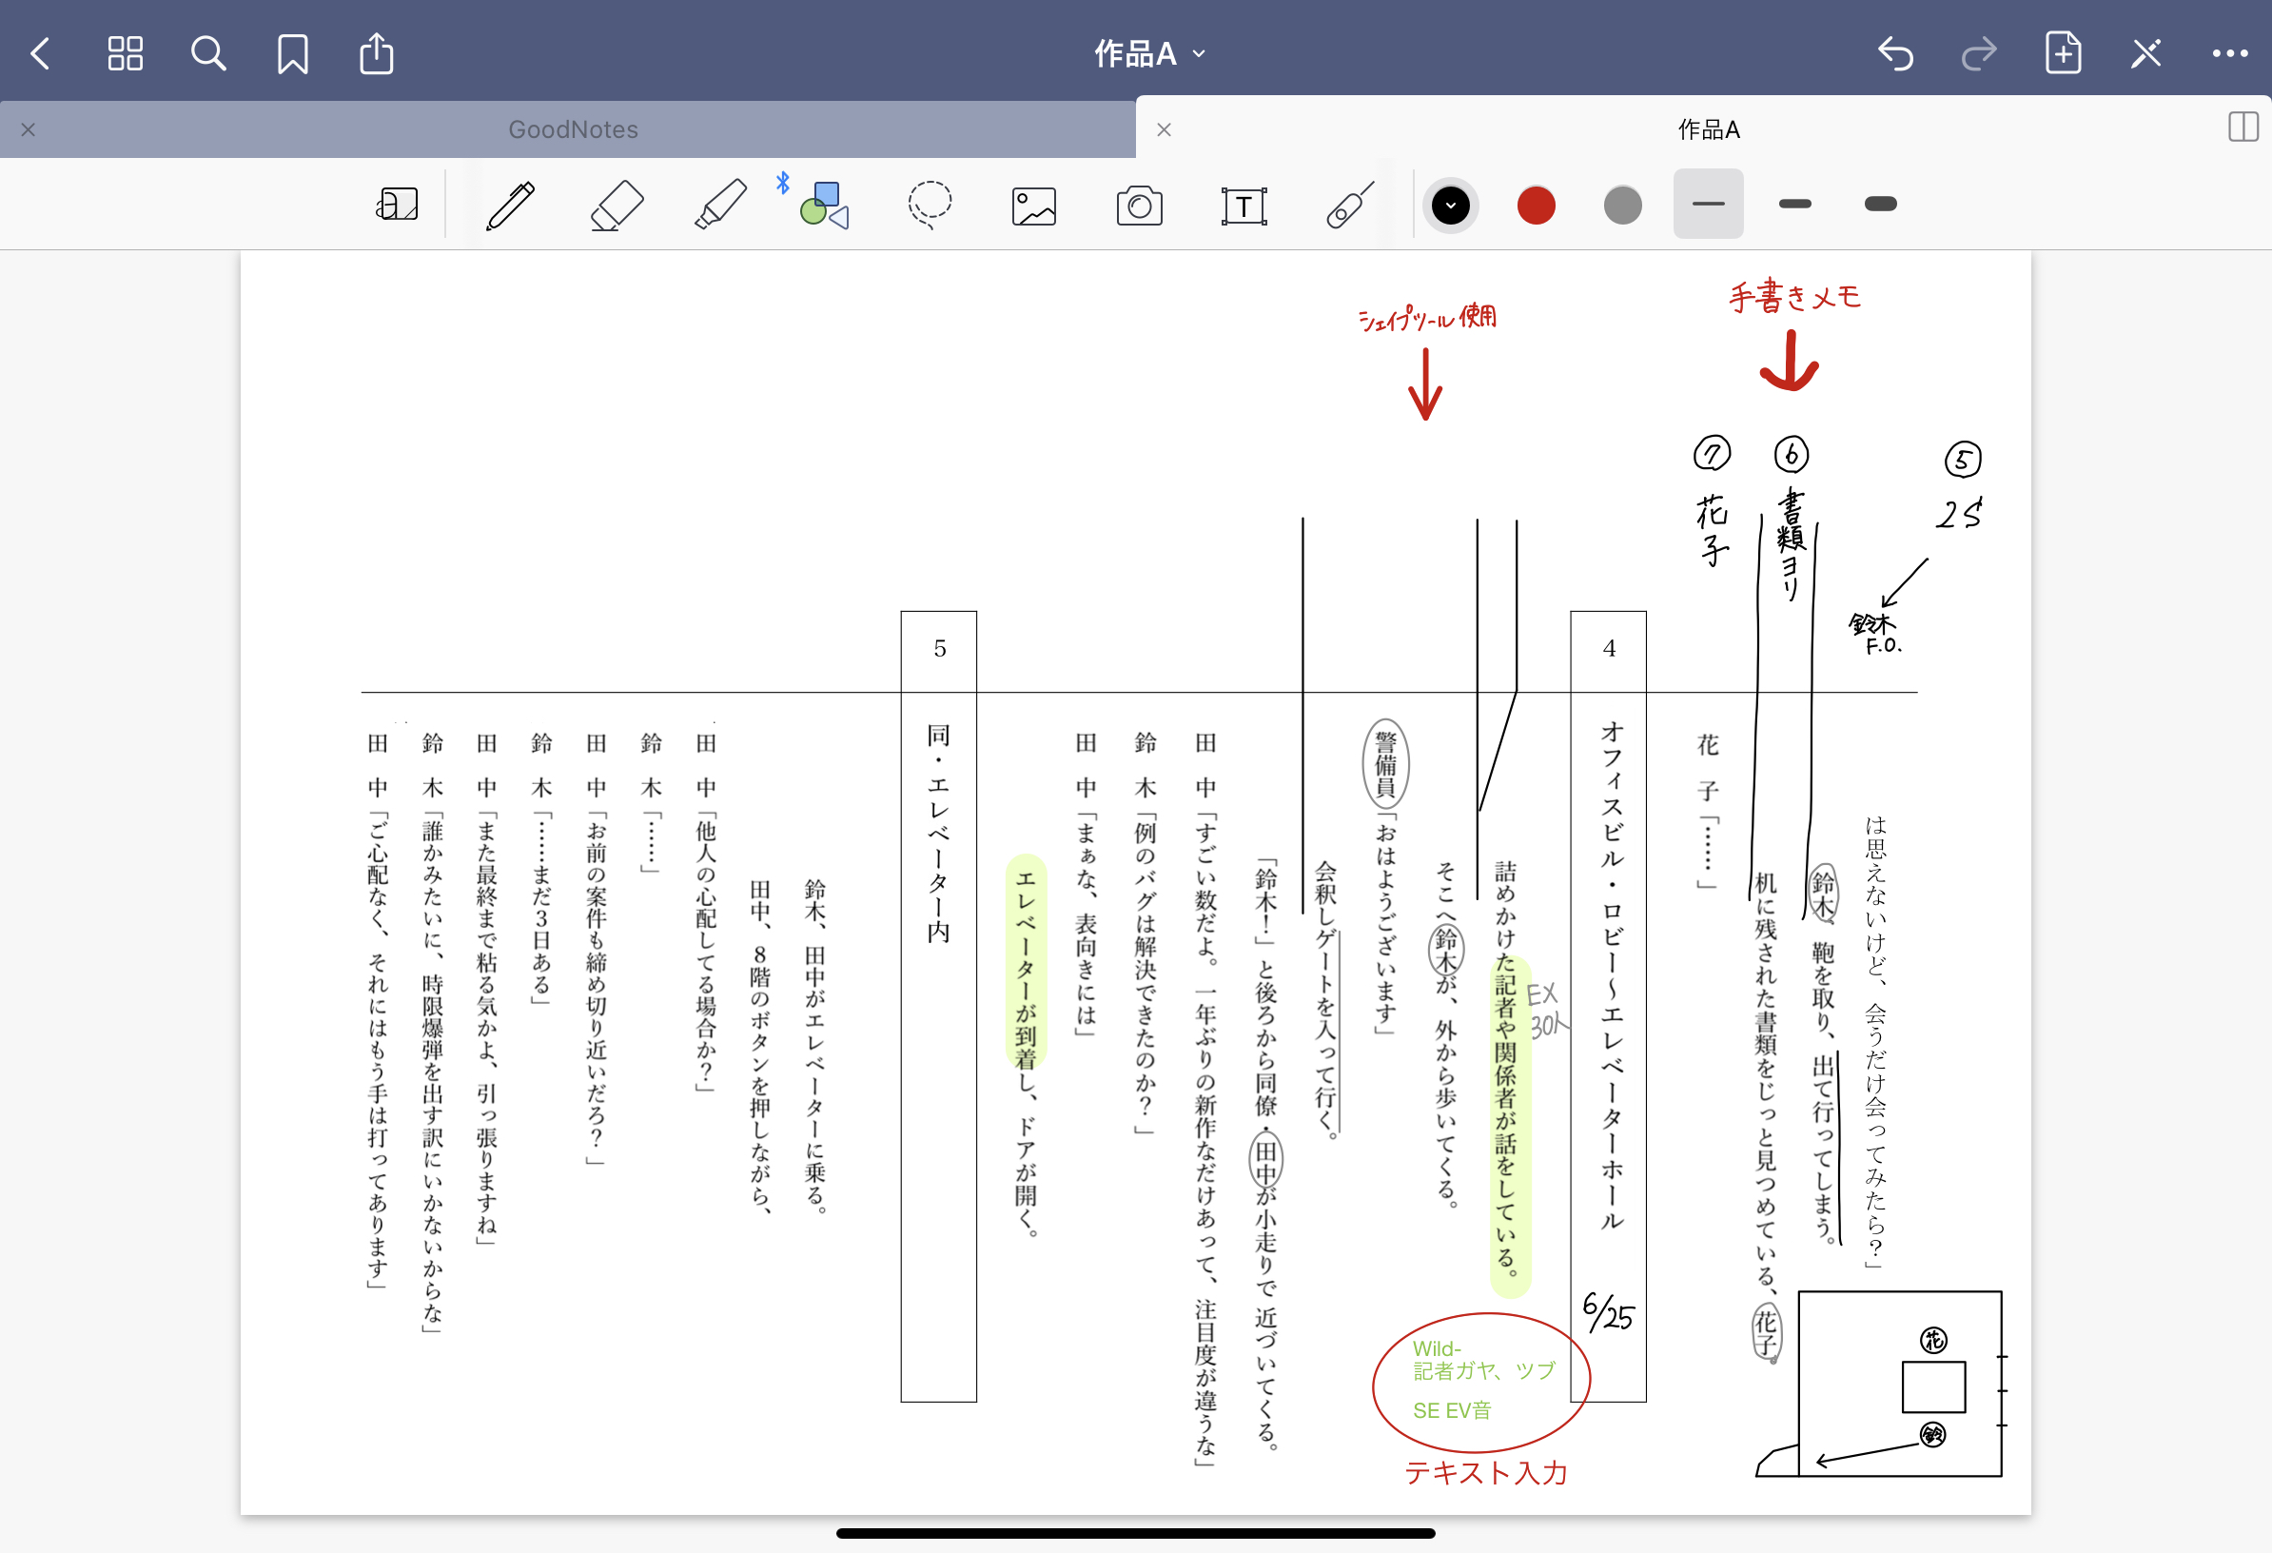Screen dimensions: 2272x1553
Task: Select the Eraser tool
Action: (617, 205)
